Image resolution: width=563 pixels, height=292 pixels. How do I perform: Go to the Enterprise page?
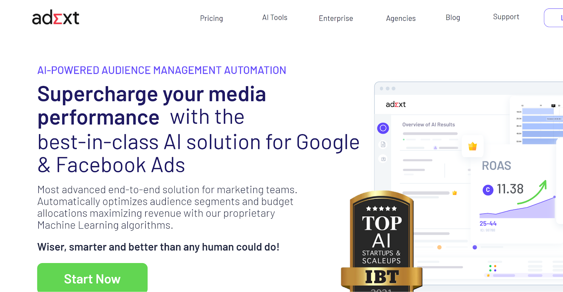336,18
